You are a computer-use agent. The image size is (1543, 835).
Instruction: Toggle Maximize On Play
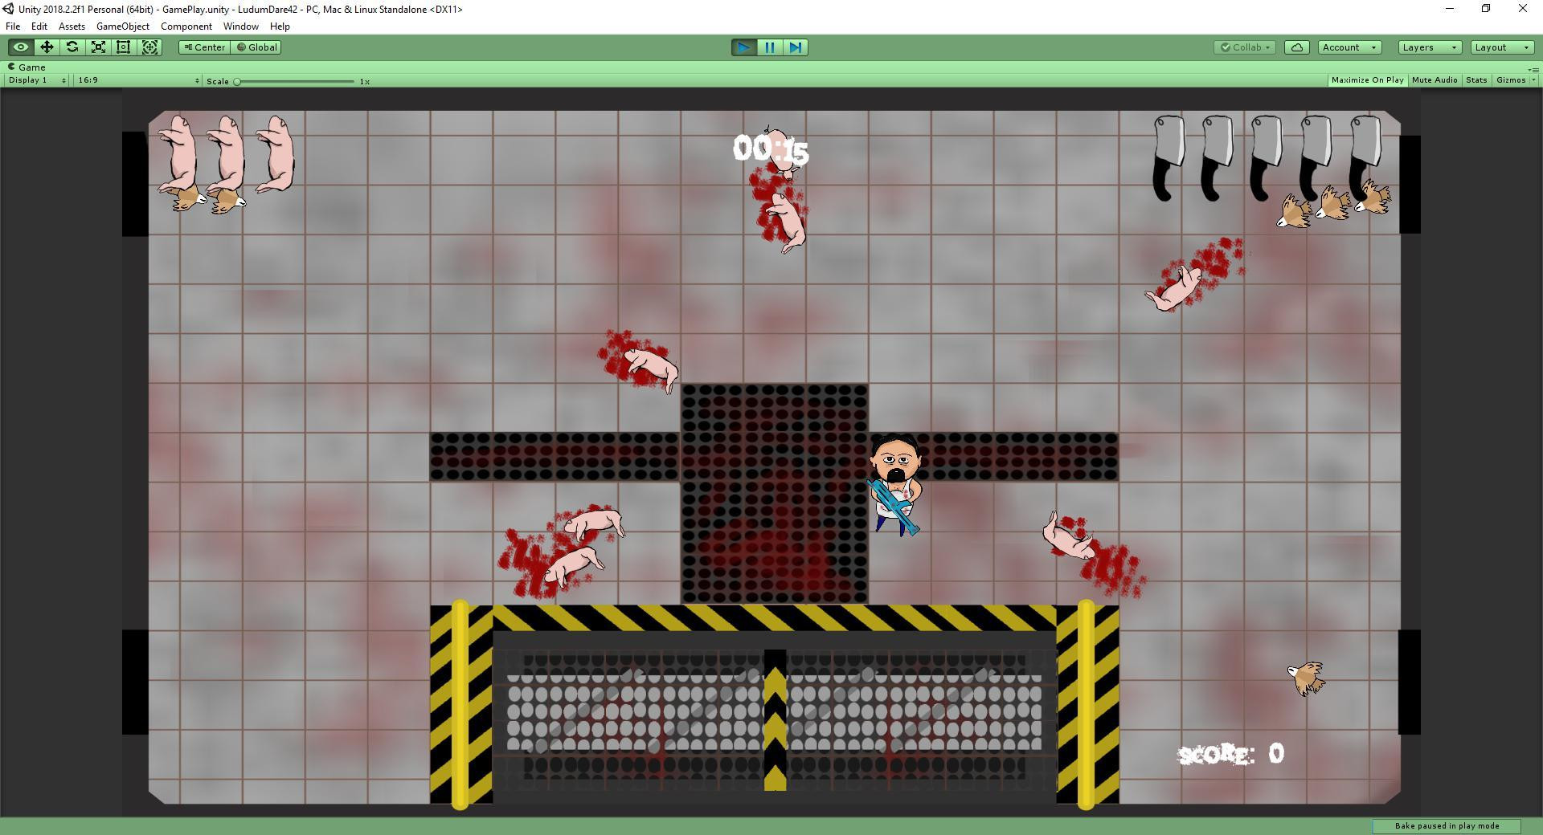[x=1367, y=80]
